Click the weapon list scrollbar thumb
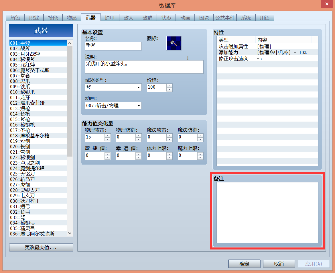335x273 pixels. coord(70,102)
